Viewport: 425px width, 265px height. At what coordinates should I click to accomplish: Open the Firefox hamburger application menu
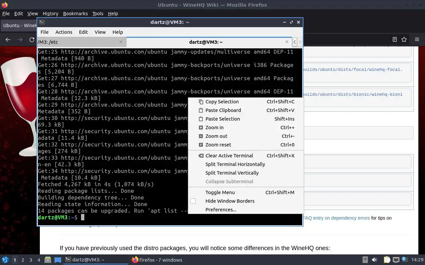tap(417, 39)
